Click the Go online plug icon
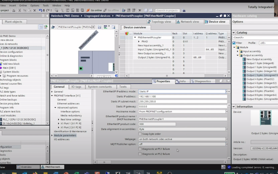 pos(88,10)
